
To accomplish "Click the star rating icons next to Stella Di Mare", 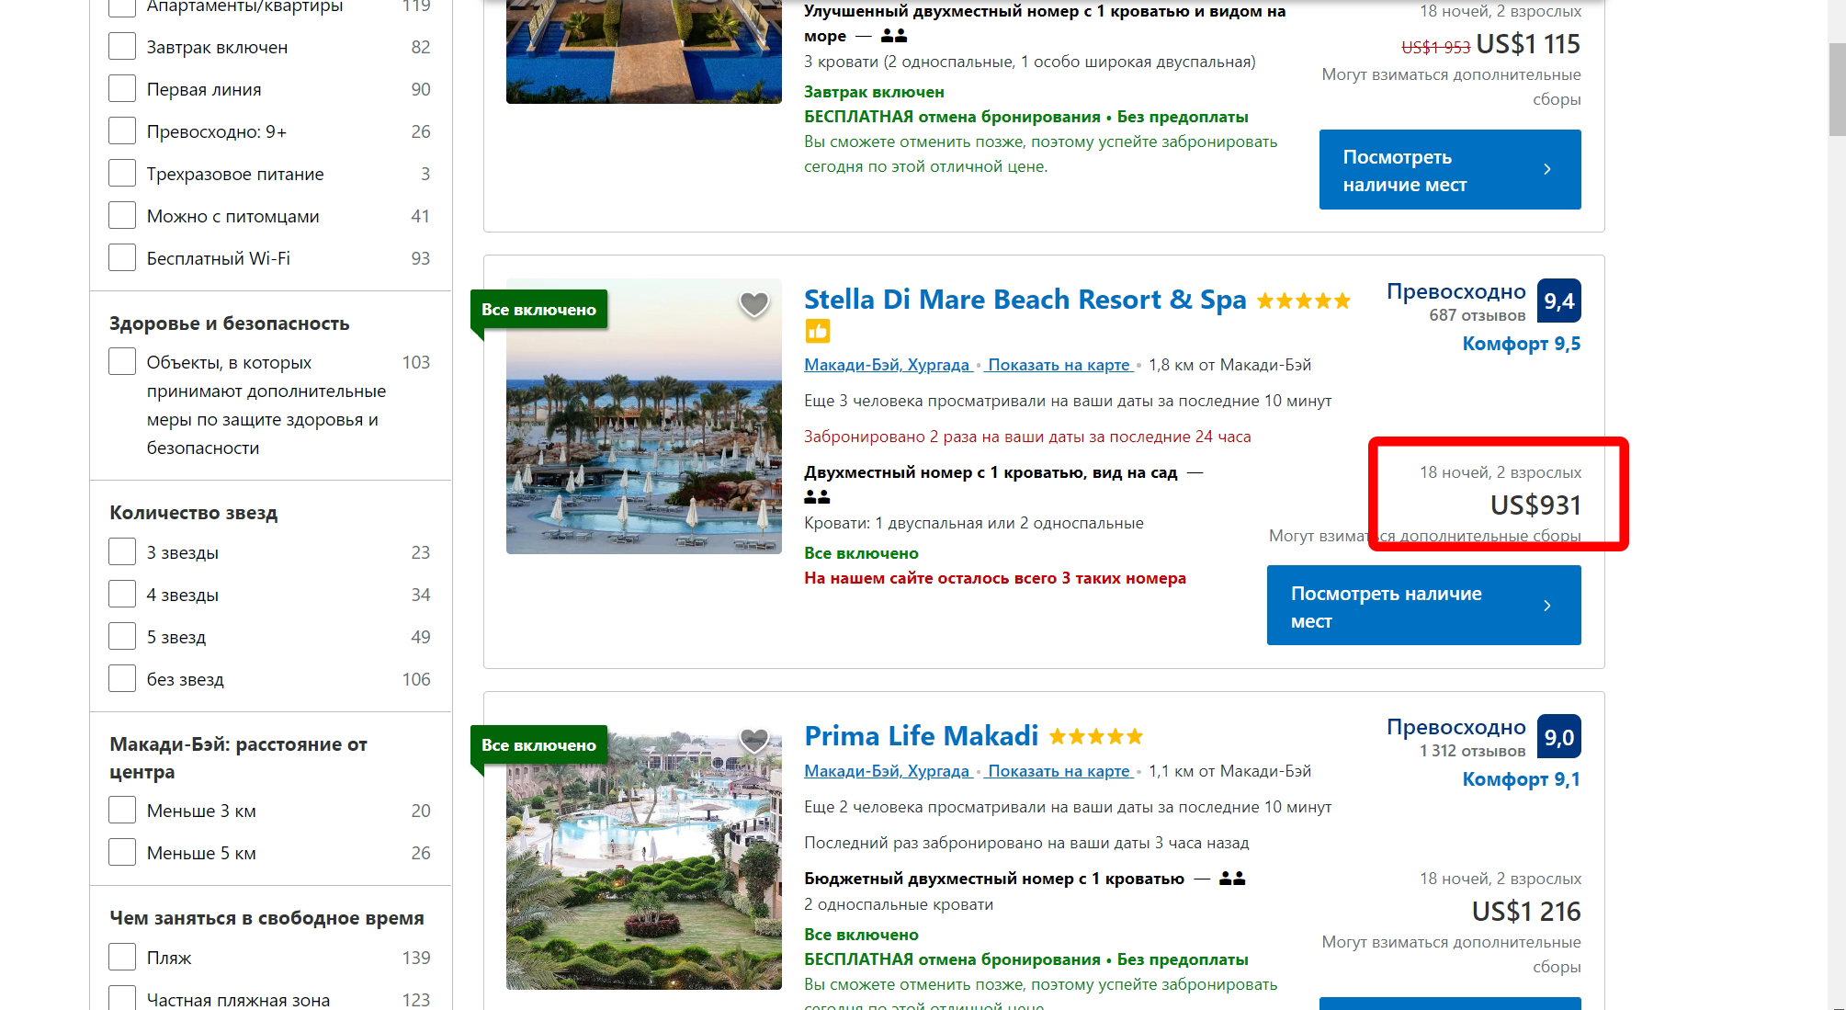I will click(x=1304, y=301).
